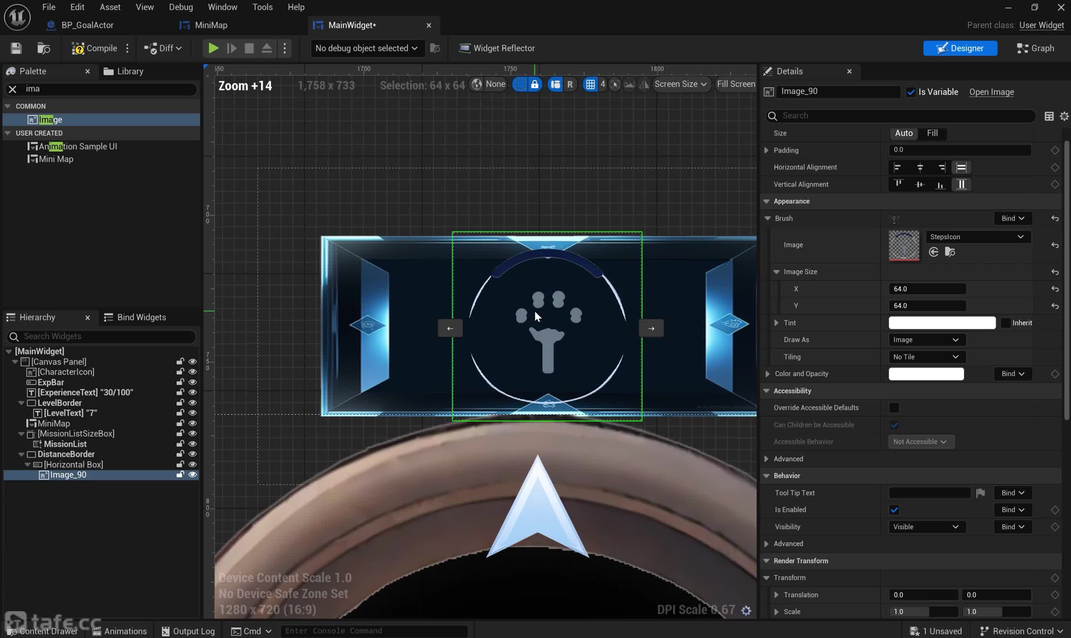The width and height of the screenshot is (1071, 638).
Task: Click the left arrow handle in viewport
Action: tap(450, 329)
